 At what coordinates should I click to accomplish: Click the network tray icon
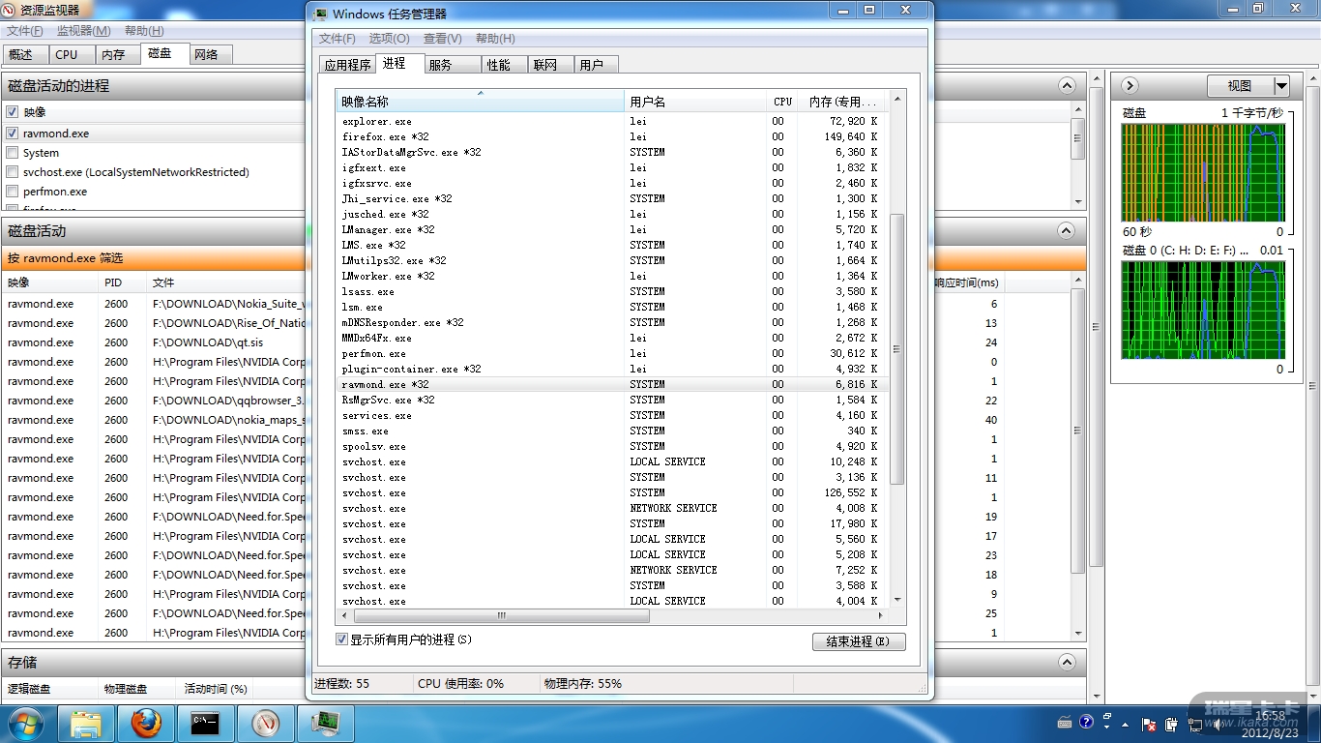[x=1193, y=725]
